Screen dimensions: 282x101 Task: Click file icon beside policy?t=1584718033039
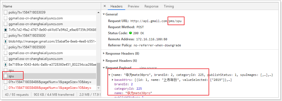(6, 12)
